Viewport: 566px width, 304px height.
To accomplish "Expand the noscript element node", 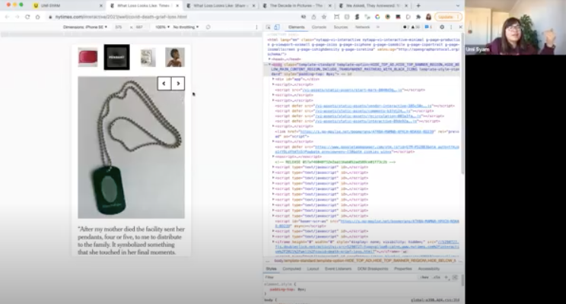I will point(273,157).
